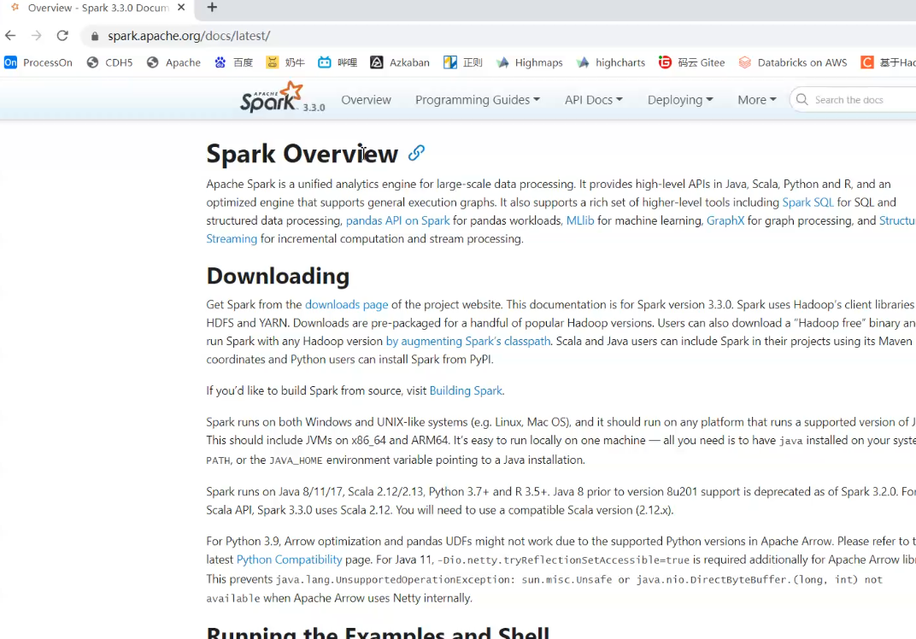
Task: Click the Apache Spark logo
Action: pyautogui.click(x=272, y=97)
